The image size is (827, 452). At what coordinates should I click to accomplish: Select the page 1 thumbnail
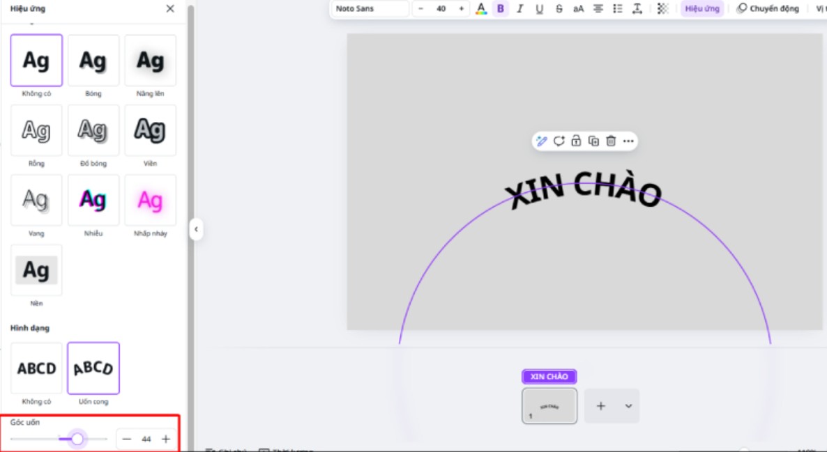[x=549, y=406]
